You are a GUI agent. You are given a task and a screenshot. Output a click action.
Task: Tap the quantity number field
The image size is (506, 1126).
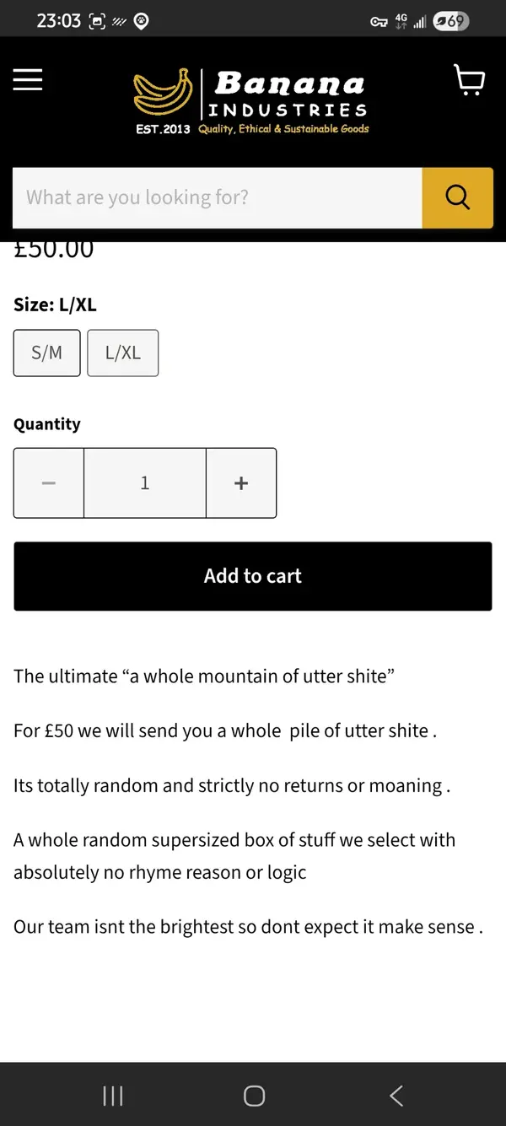(x=145, y=482)
